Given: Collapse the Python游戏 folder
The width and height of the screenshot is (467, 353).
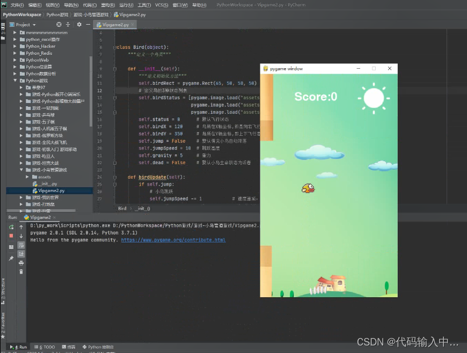Looking at the screenshot, I should pos(15,80).
